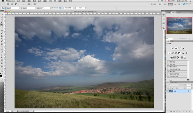Toggle expanded view at Adjustments panel bottom left
Viewport: 193px width, 113px height.
[x=170, y=80]
